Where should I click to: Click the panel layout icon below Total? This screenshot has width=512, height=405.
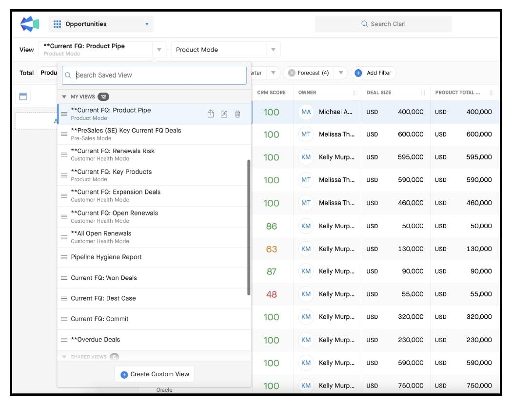click(23, 96)
